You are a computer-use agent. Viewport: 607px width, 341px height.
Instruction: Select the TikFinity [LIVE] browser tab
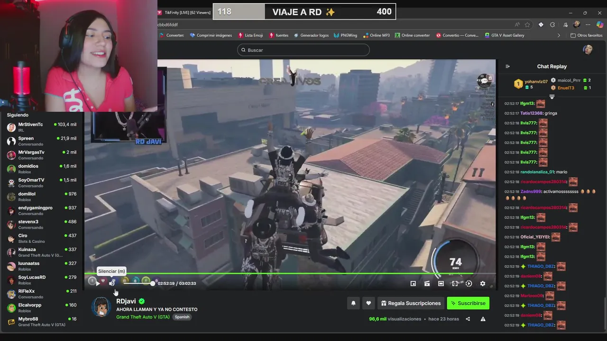pyautogui.click(x=185, y=12)
